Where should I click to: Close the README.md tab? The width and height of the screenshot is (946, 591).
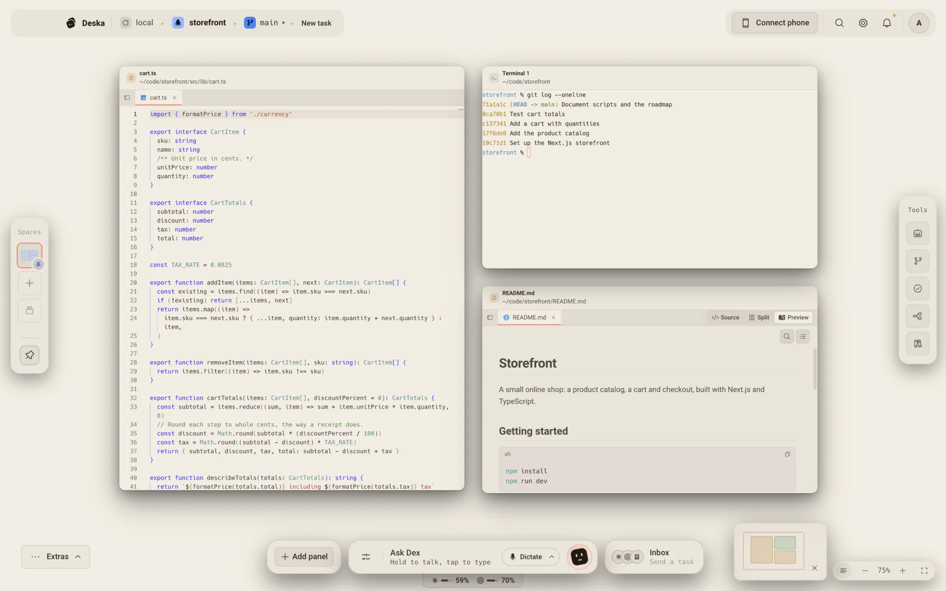pyautogui.click(x=553, y=318)
